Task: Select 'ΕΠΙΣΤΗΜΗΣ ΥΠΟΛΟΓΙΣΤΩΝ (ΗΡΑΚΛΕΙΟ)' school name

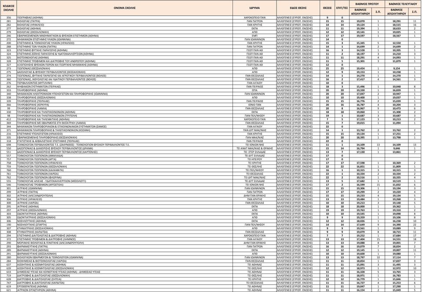Action: (x=124, y=134)
